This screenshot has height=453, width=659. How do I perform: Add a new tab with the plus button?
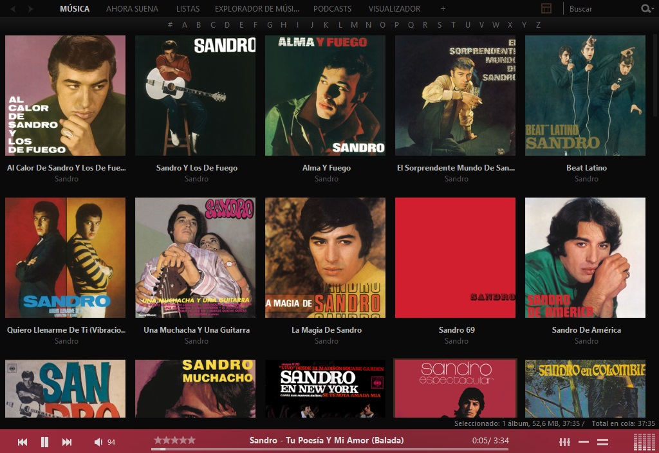(x=442, y=8)
